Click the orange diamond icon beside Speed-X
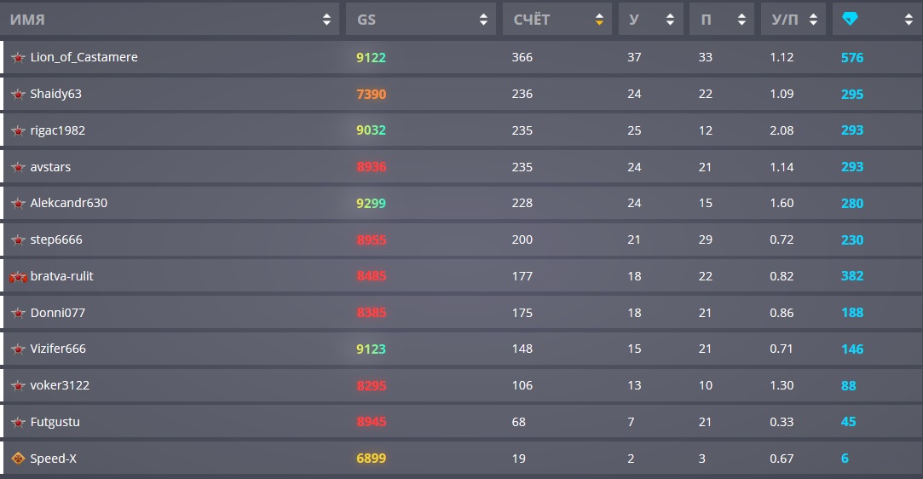Image resolution: width=923 pixels, height=479 pixels. [x=18, y=459]
